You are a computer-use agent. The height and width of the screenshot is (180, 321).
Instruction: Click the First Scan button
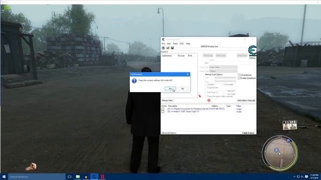(208, 55)
